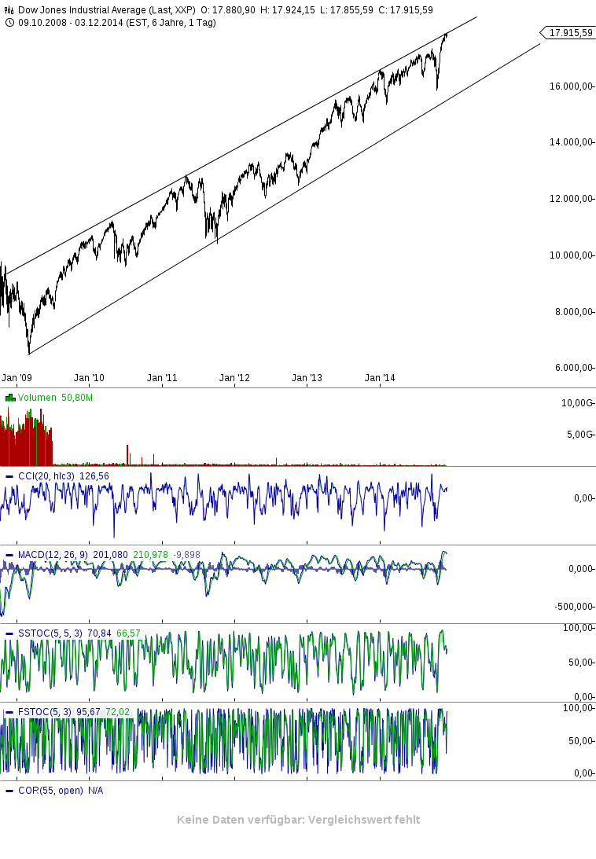Click the 6.000,00 price axis label

(573, 368)
